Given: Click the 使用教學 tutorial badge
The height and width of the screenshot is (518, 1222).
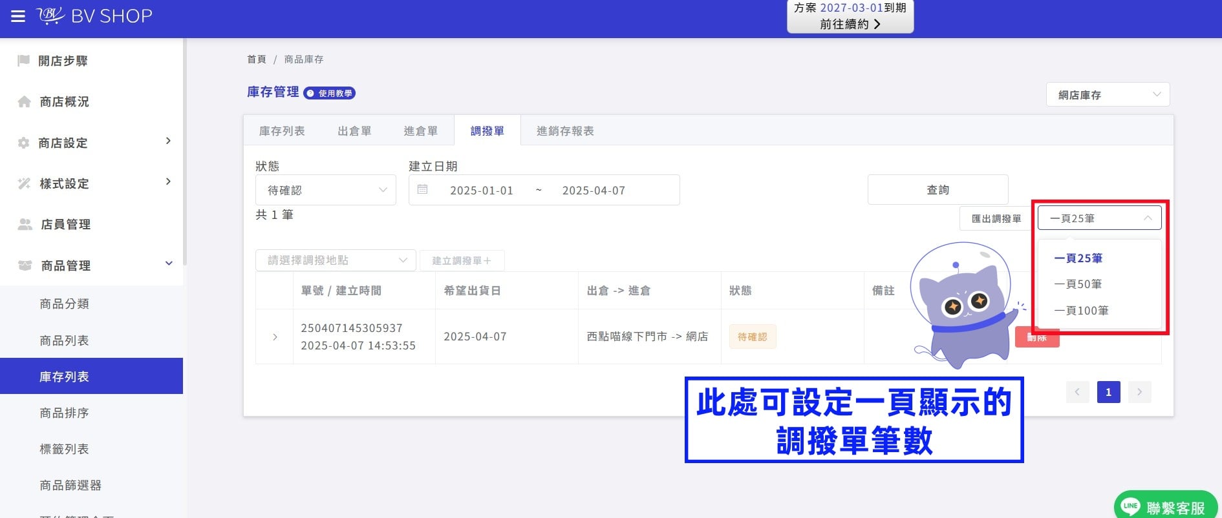Looking at the screenshot, I should (x=330, y=94).
